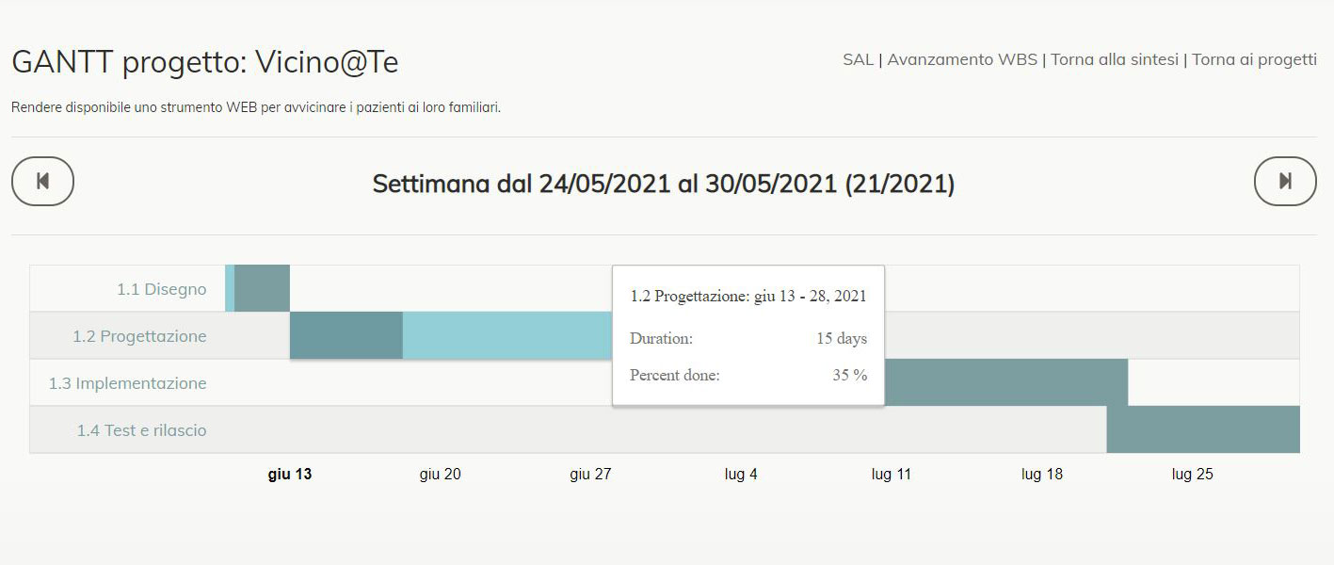Viewport: 1334px width, 565px height.
Task: Click the lug 11 date marker
Action: click(892, 475)
